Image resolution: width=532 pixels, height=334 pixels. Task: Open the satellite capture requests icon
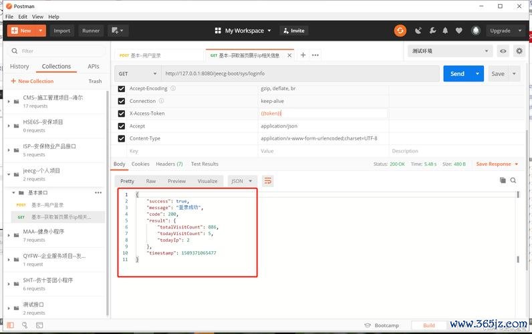[418, 31]
